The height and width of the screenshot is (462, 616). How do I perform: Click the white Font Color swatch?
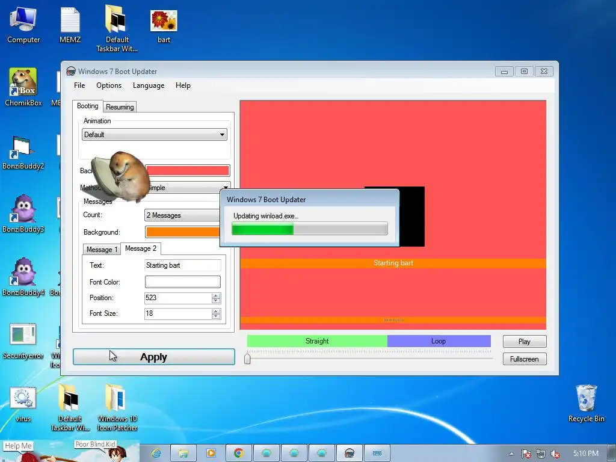183,282
